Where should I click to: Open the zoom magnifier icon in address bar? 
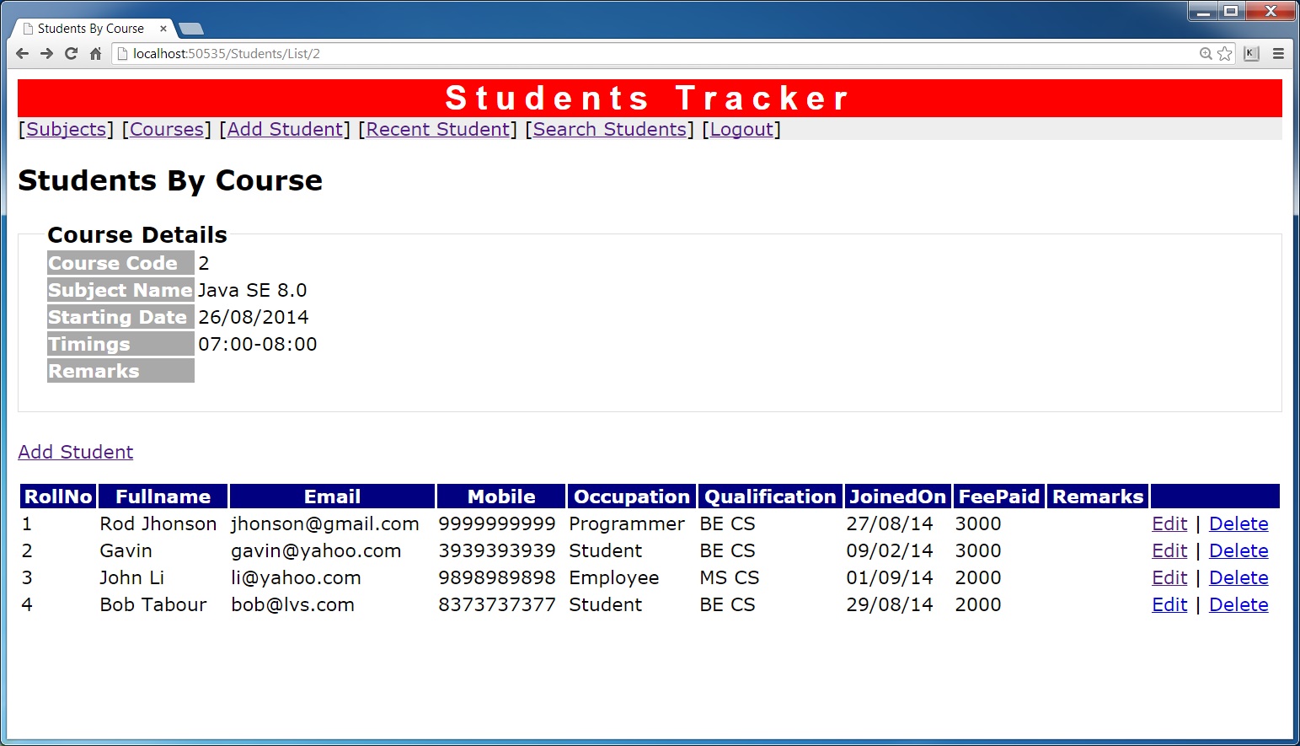coord(1206,54)
